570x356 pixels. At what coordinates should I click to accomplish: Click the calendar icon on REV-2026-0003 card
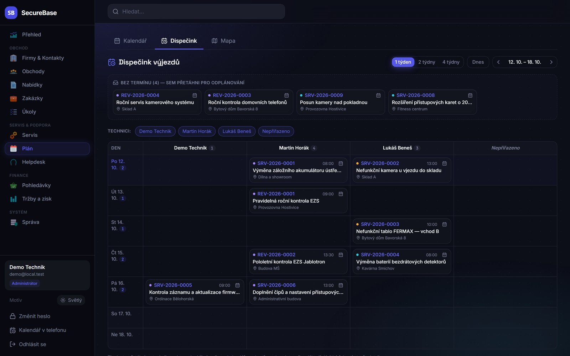pyautogui.click(x=286, y=95)
